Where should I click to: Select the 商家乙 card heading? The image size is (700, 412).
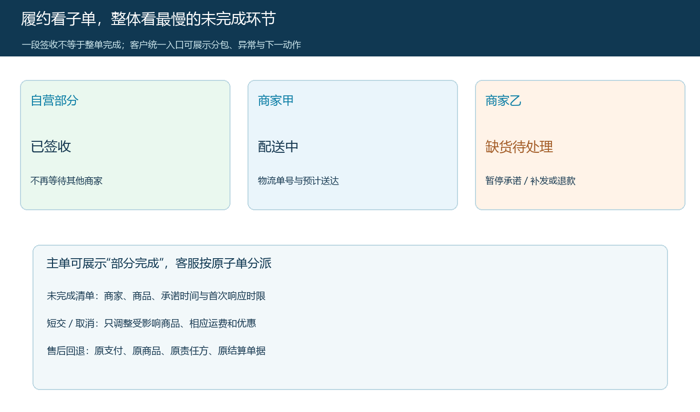click(503, 100)
